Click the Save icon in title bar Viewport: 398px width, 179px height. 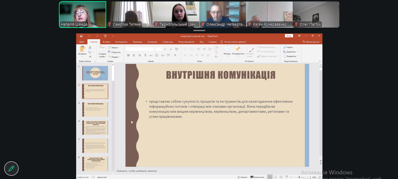tap(81, 36)
